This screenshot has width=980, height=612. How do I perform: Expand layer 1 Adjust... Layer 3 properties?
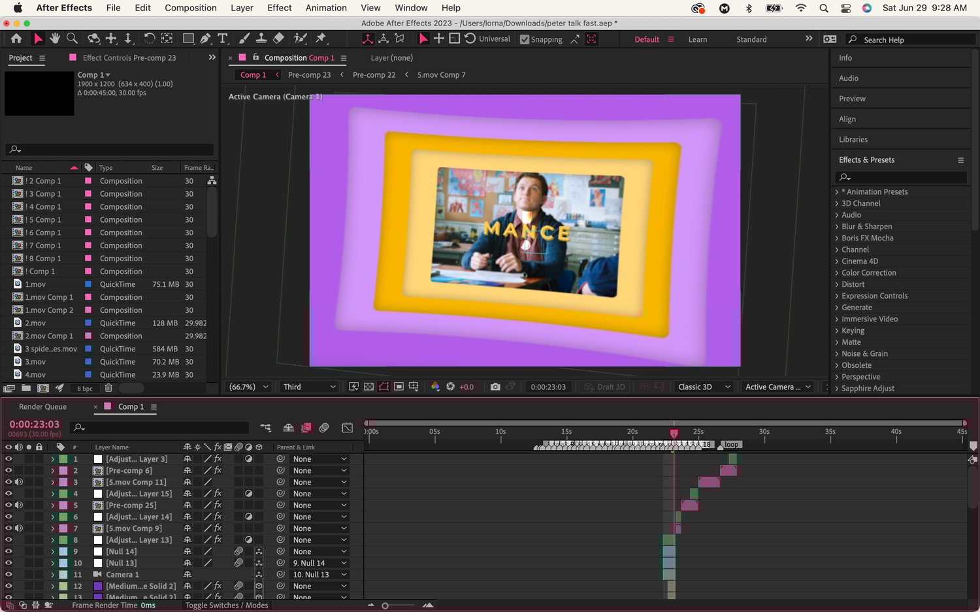pyautogui.click(x=53, y=459)
